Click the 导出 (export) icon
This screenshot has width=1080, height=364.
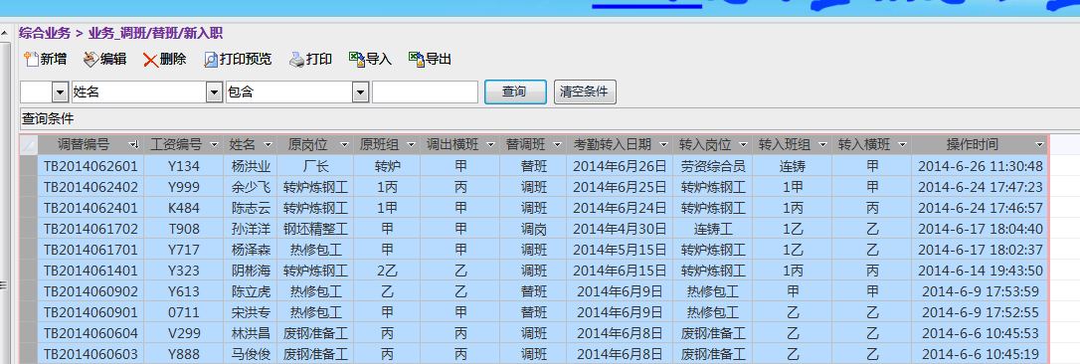click(x=416, y=60)
